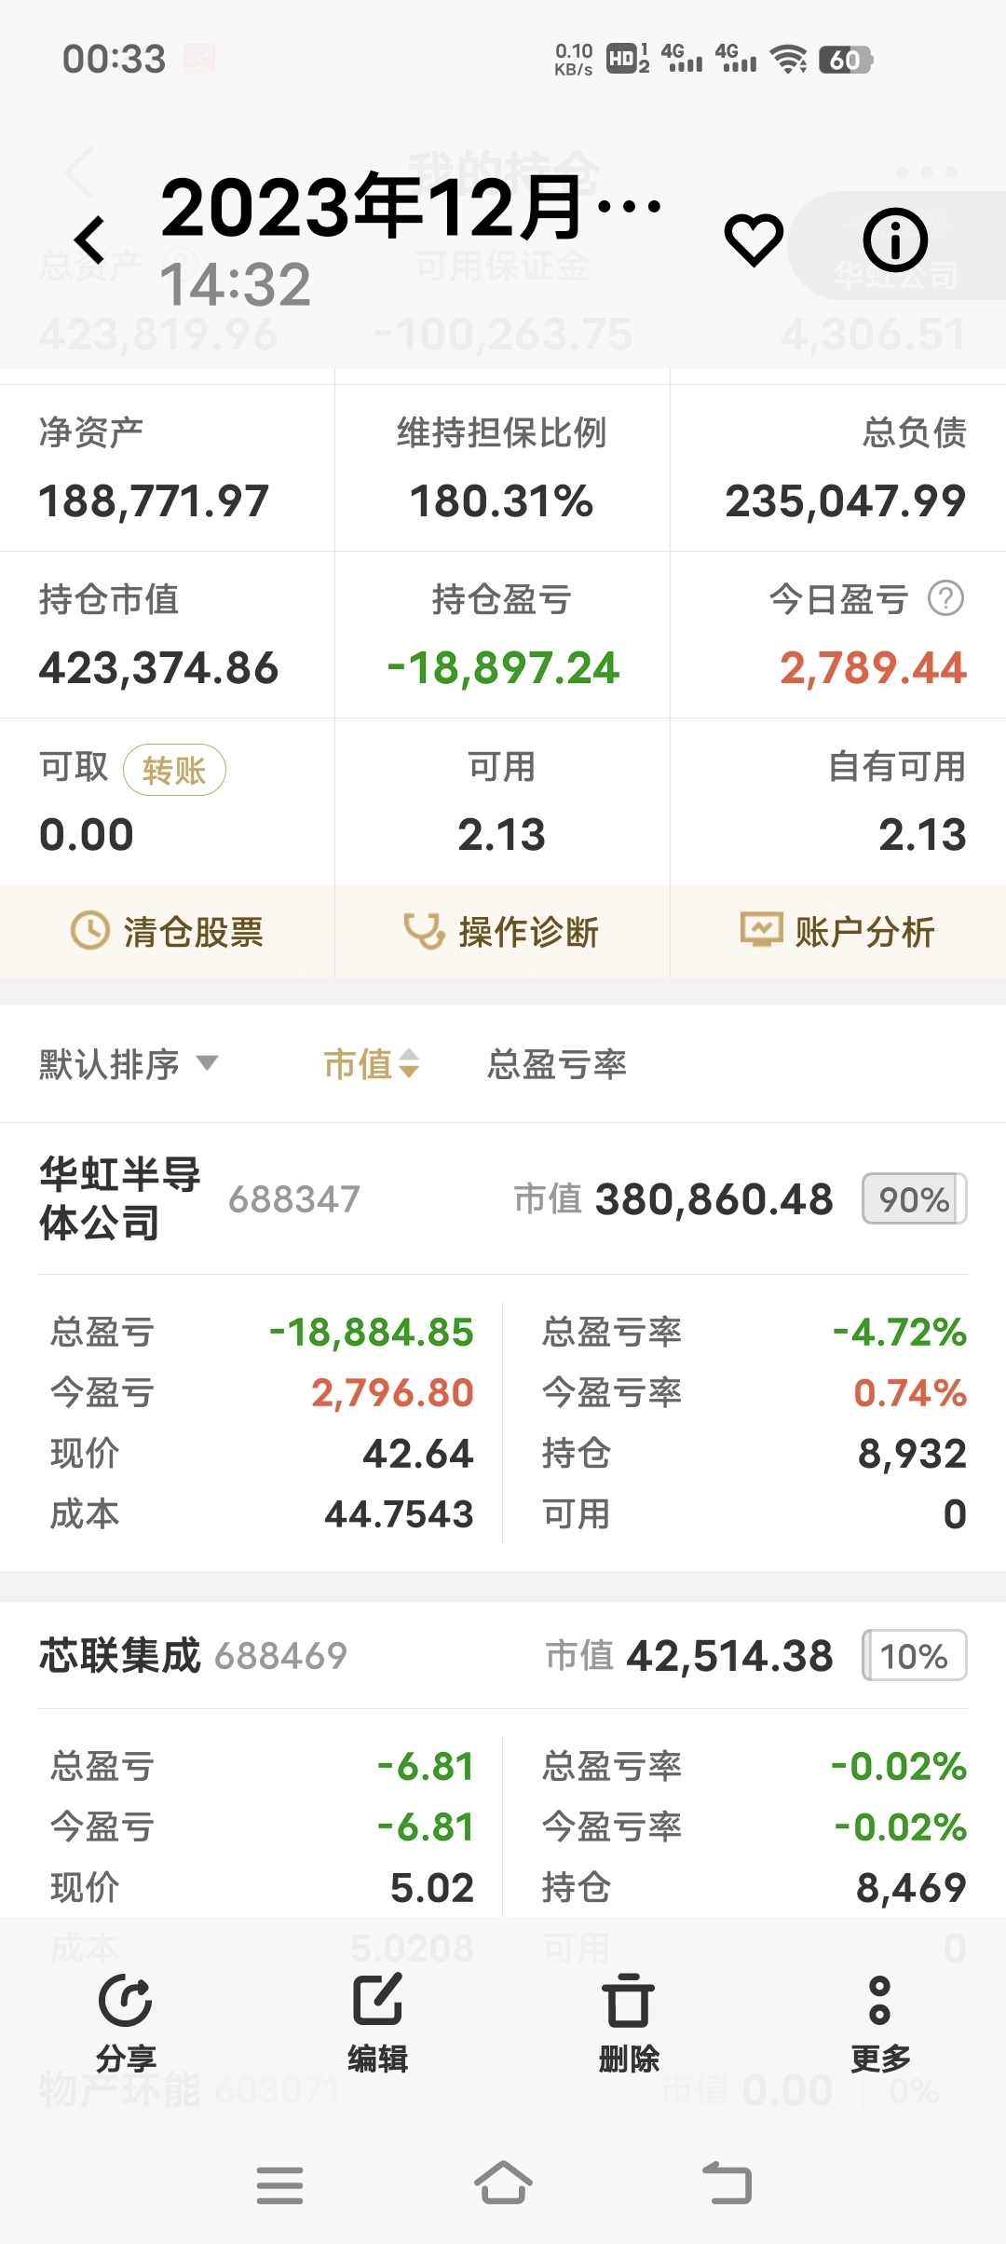Tap the back arrow in header

pyautogui.click(x=90, y=239)
